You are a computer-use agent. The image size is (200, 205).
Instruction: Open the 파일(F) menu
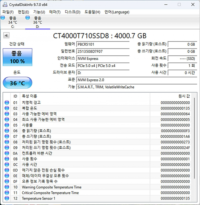tap(8, 12)
